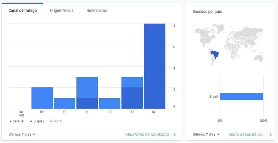Click the light upper segment on day 11
This screenshot has height=143, width=278.
[87, 87]
